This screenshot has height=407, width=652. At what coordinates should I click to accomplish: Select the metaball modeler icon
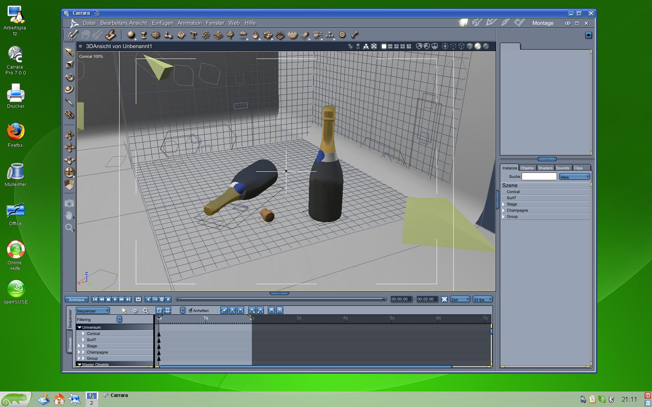pyautogui.click(x=168, y=35)
